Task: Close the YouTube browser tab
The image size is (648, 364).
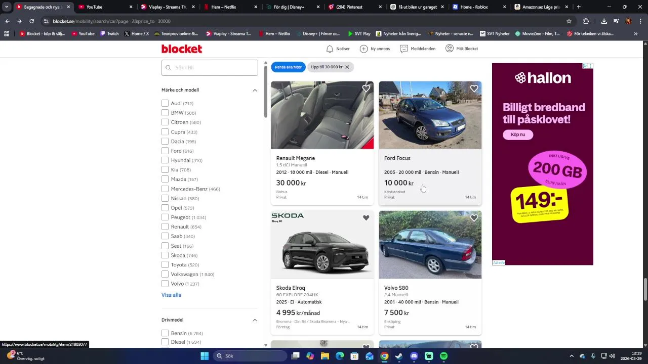Action: coord(131,7)
